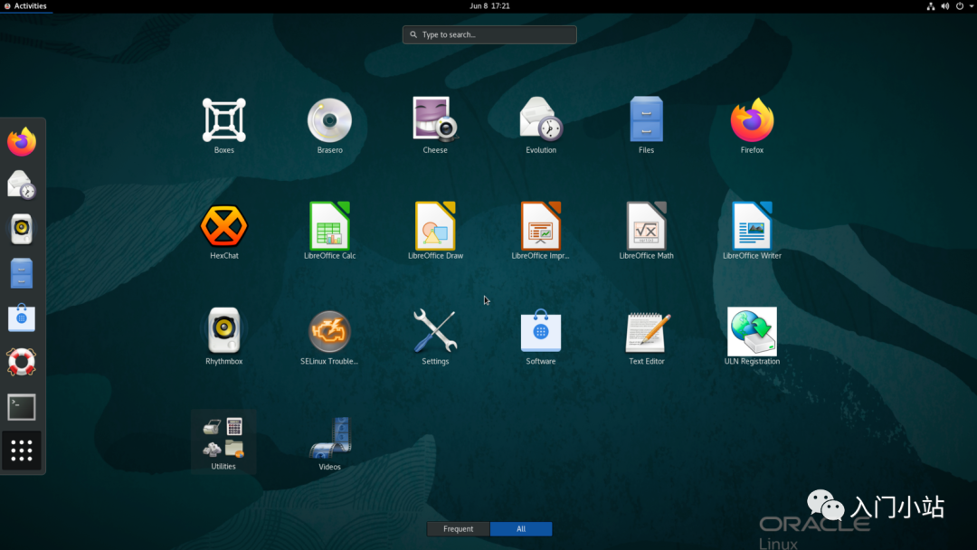Click the Activities button
The width and height of the screenshot is (977, 550).
pos(25,6)
